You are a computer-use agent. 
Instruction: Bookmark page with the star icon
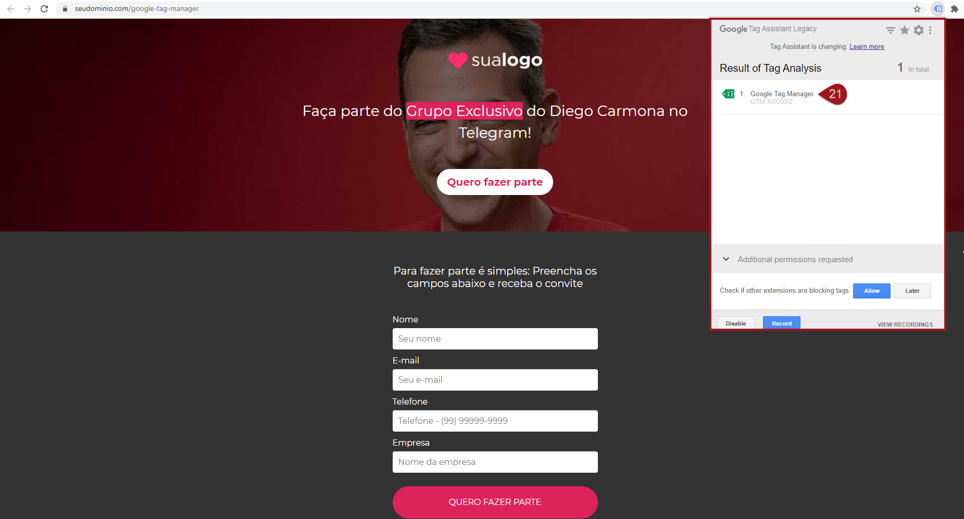(917, 9)
